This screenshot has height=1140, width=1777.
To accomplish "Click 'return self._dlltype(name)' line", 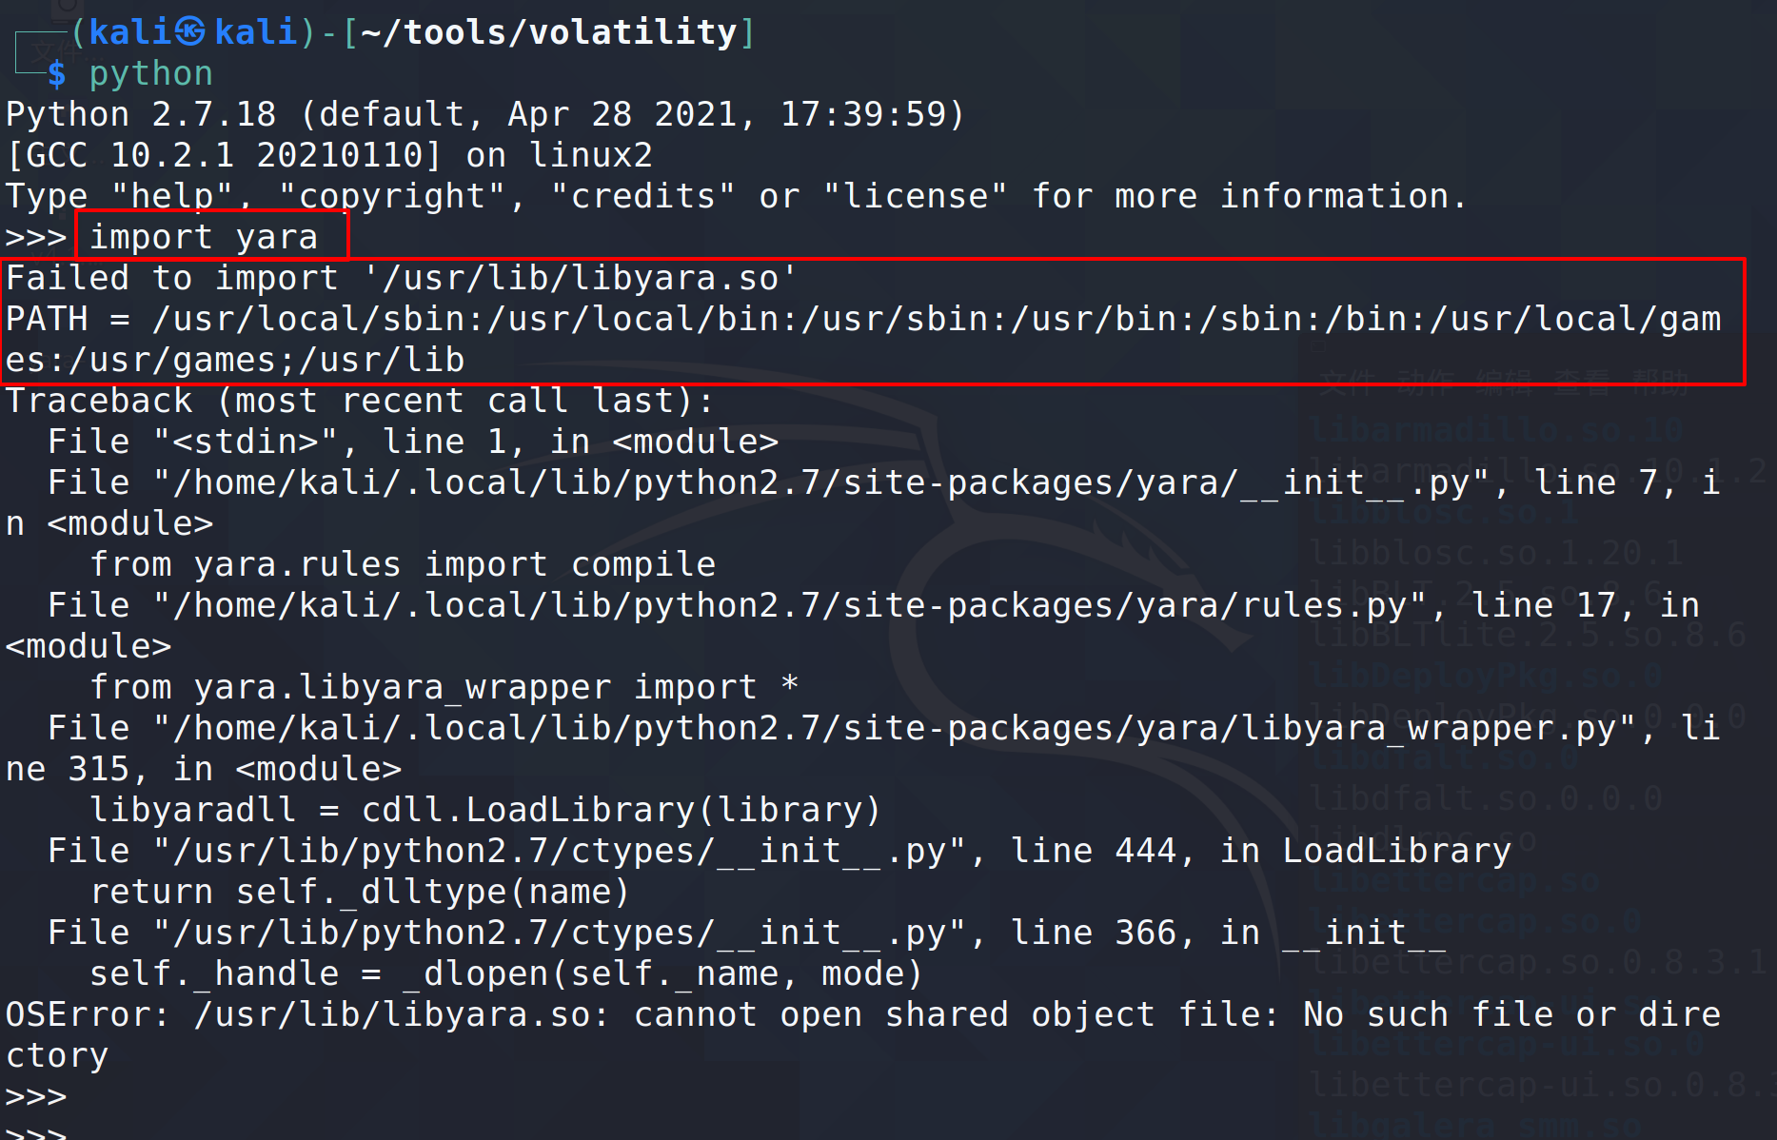I will click(x=360, y=892).
